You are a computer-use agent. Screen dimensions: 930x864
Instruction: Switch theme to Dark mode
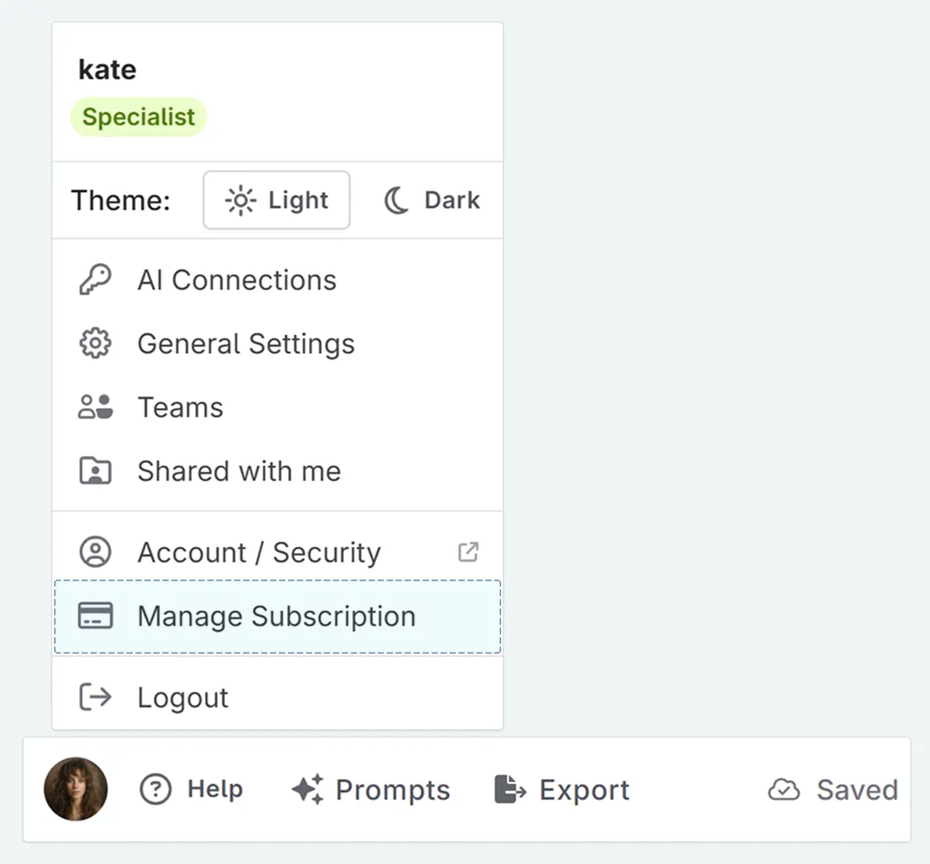click(x=431, y=200)
